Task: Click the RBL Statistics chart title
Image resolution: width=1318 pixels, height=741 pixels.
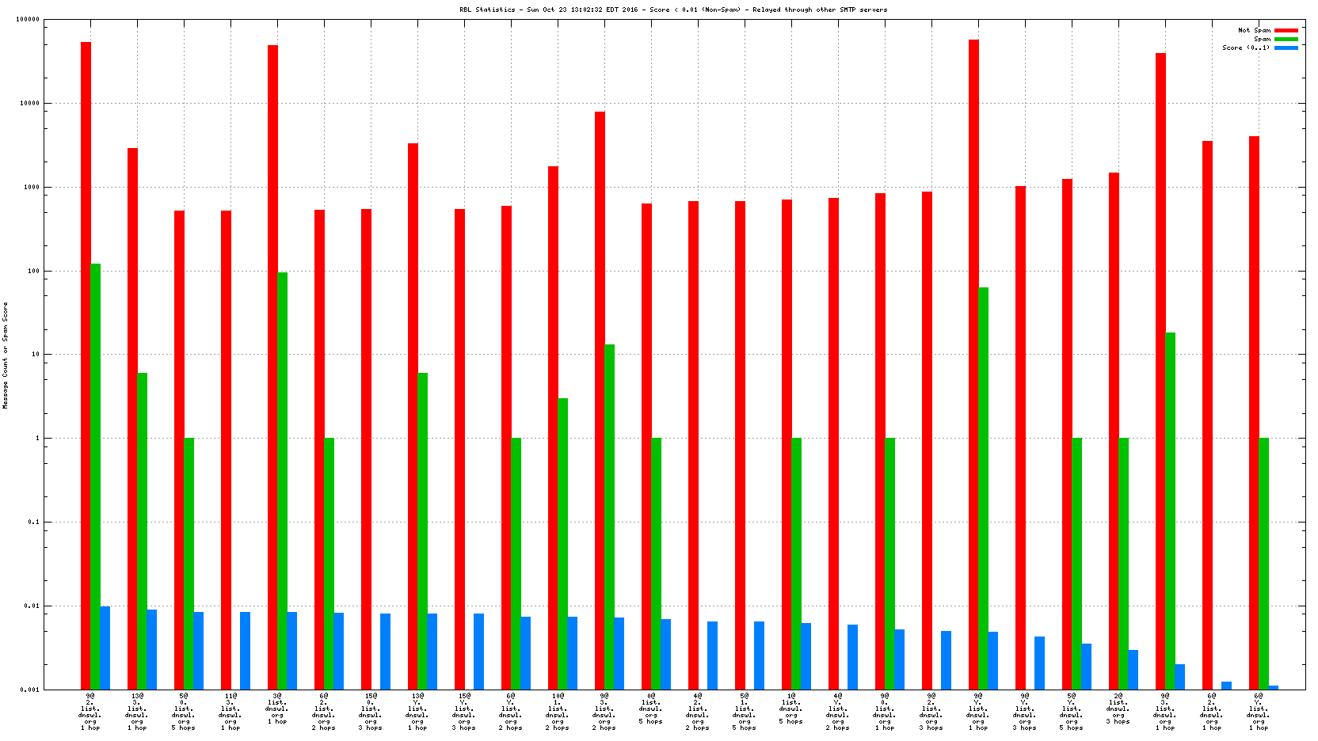Action: 673,9
